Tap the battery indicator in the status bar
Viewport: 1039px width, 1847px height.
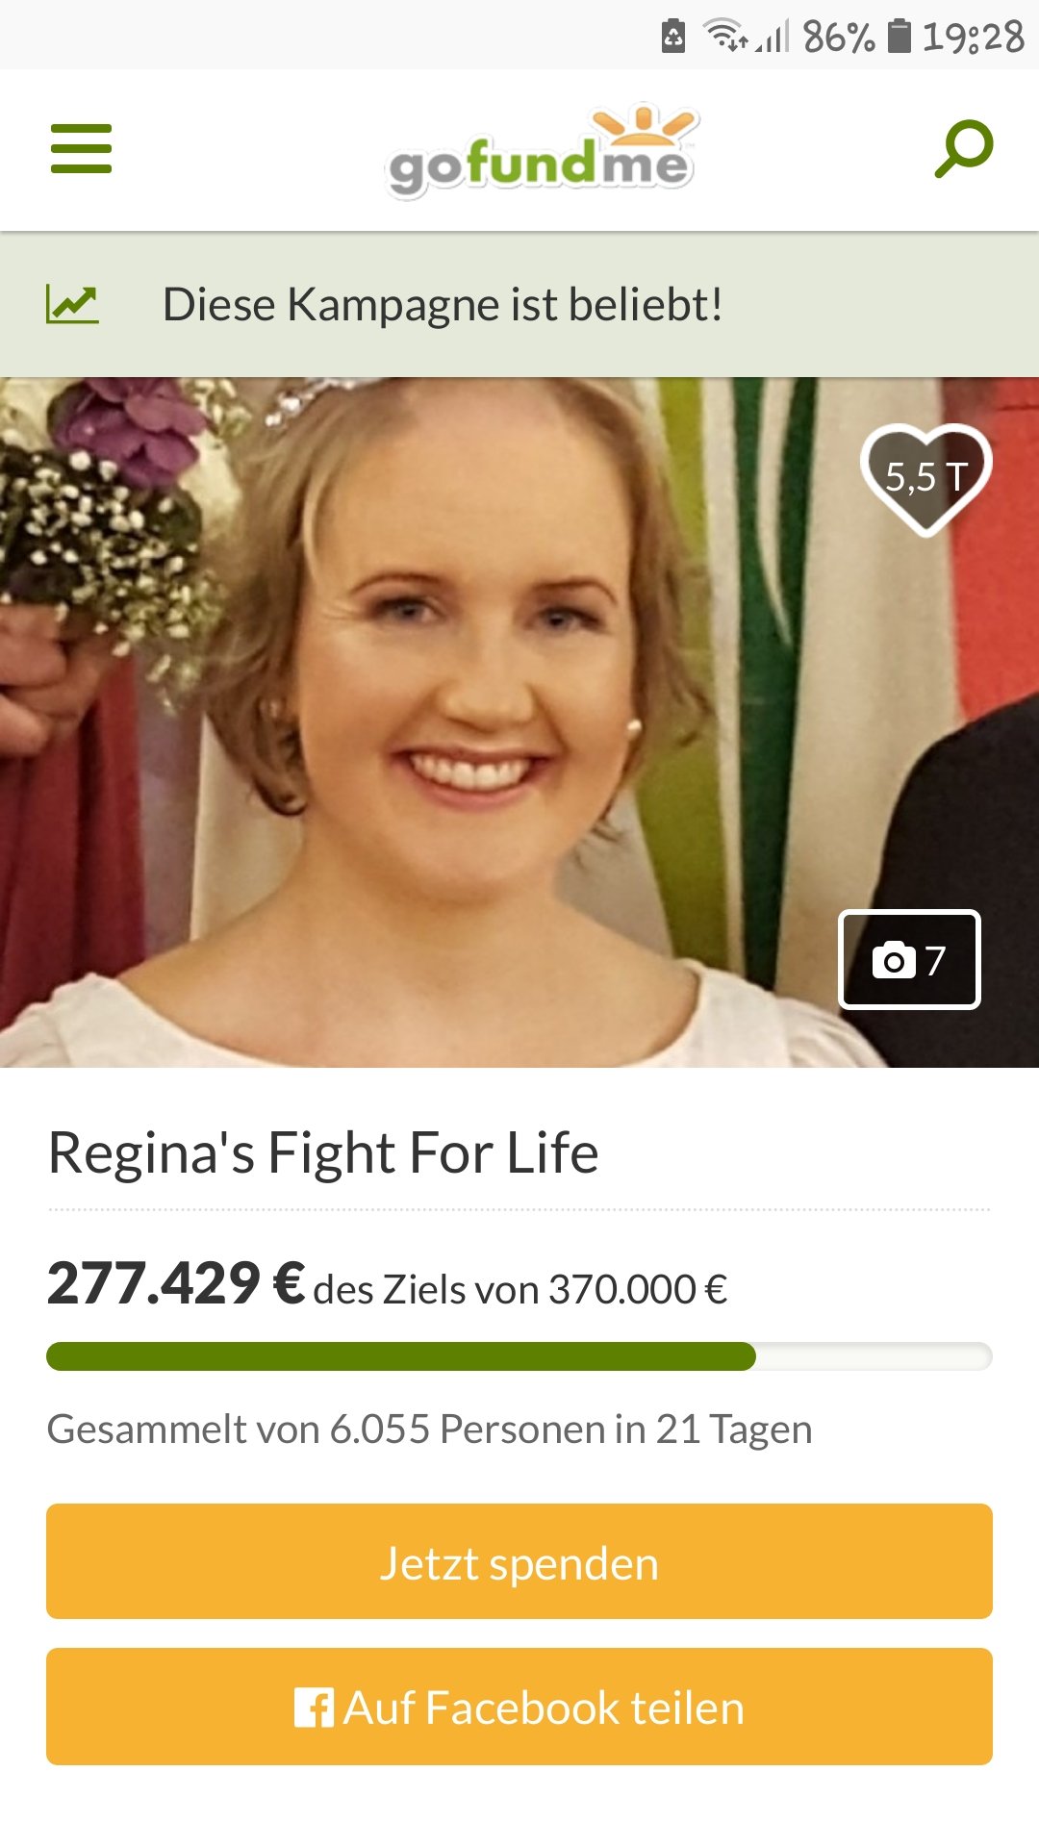click(899, 36)
